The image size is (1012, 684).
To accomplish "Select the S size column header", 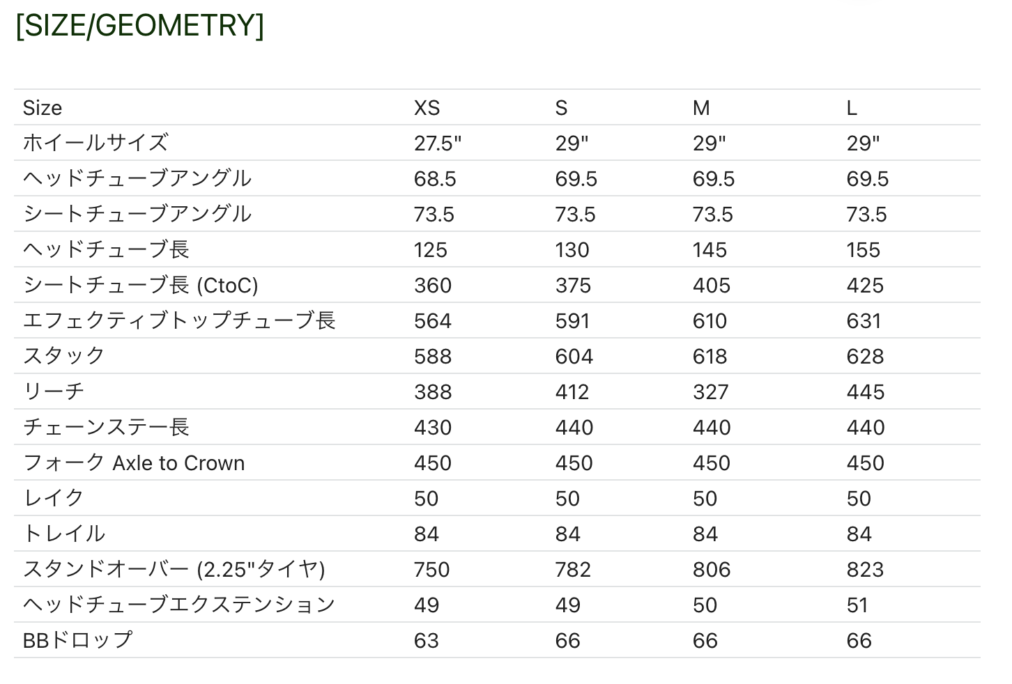I will pyautogui.click(x=561, y=108).
